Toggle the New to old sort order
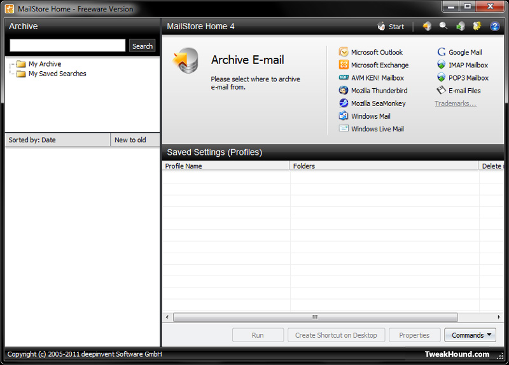This screenshot has height=365, width=509. click(135, 140)
